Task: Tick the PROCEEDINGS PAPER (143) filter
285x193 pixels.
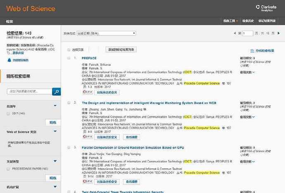Action: [x=8, y=169]
